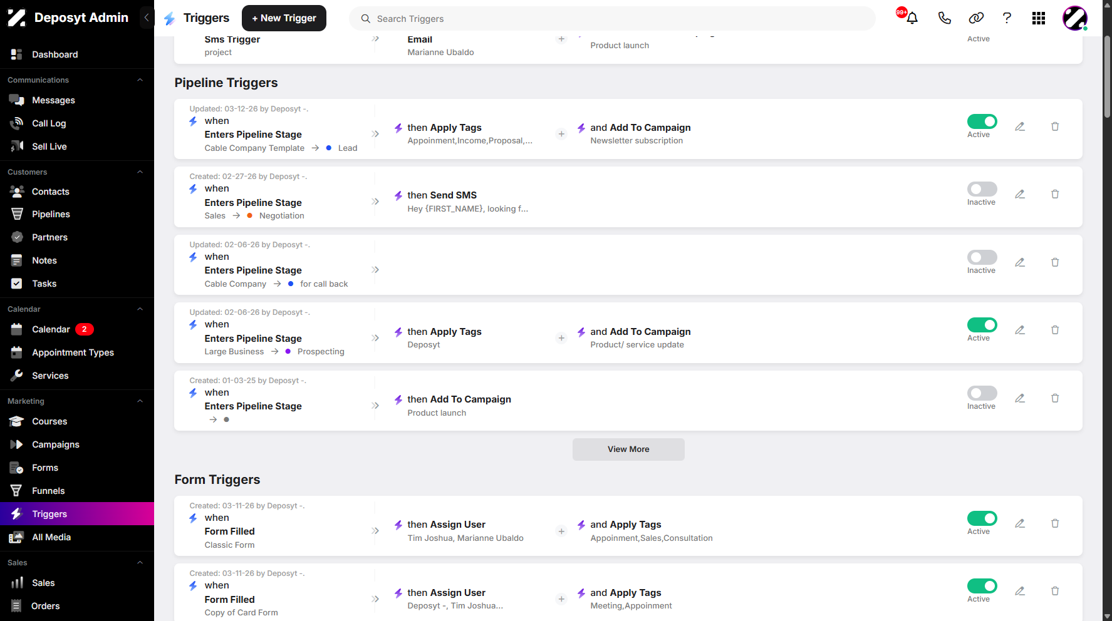The width and height of the screenshot is (1112, 621).
Task: Edit the Sales Negotiation trigger
Action: pos(1020,194)
